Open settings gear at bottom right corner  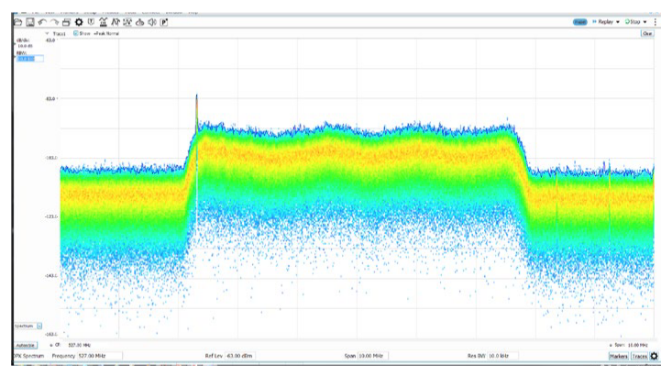click(x=655, y=355)
